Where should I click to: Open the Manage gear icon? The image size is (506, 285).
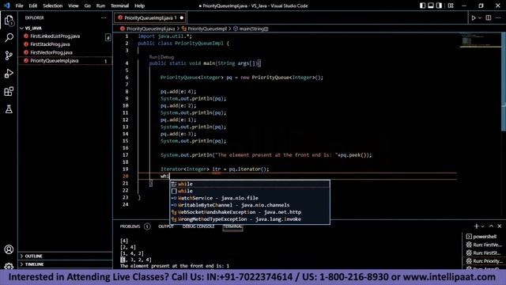tap(9, 266)
